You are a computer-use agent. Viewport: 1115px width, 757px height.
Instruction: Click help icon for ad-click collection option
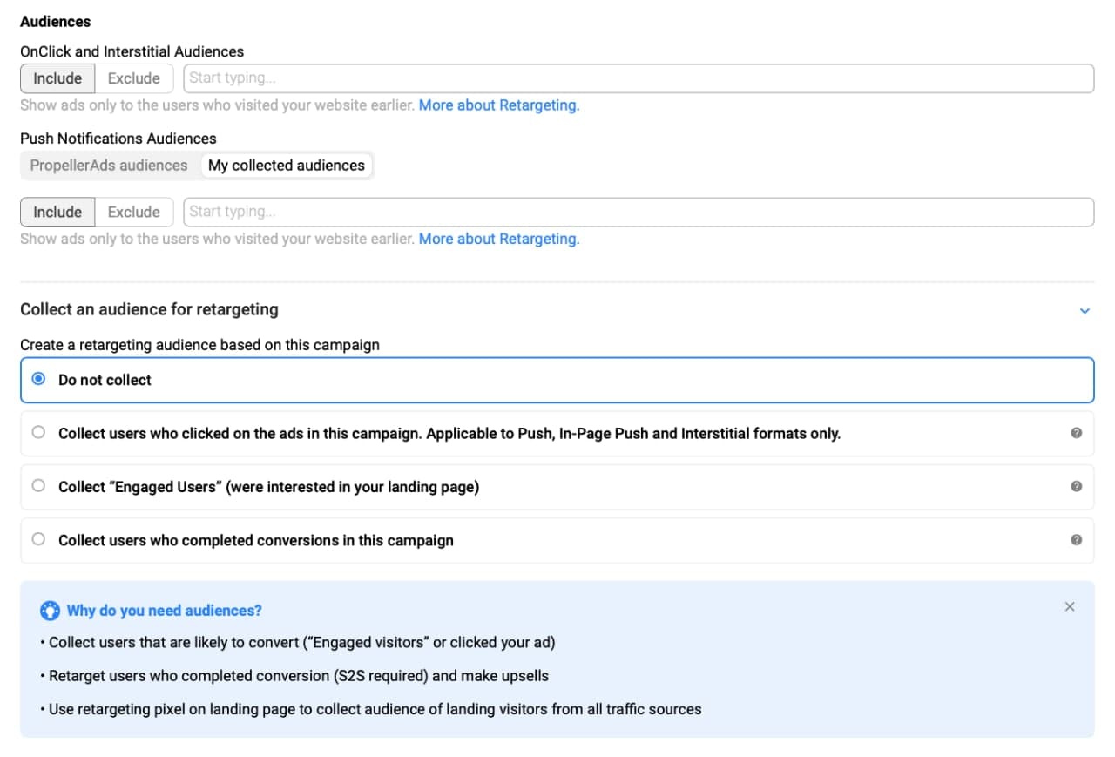1076,433
